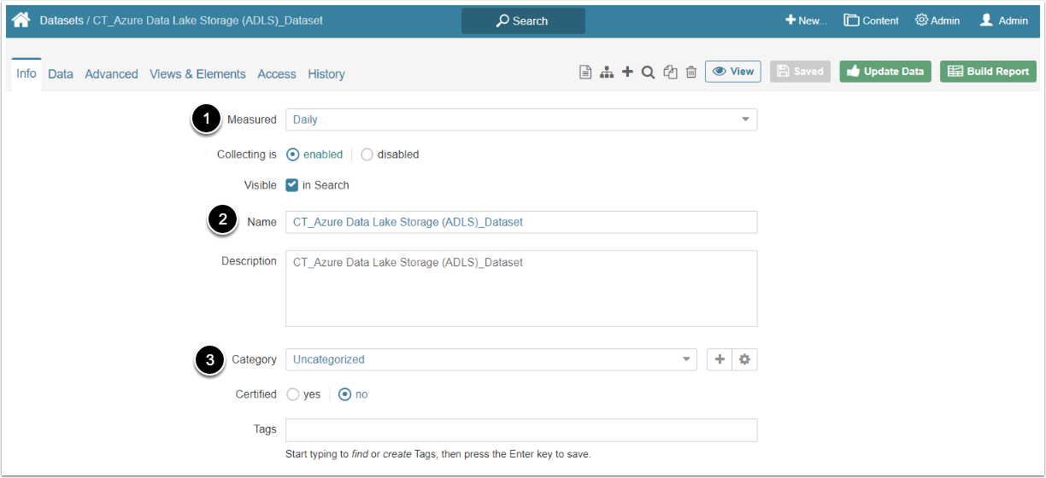
Task: Open the Content menu in the top bar
Action: [x=872, y=20]
